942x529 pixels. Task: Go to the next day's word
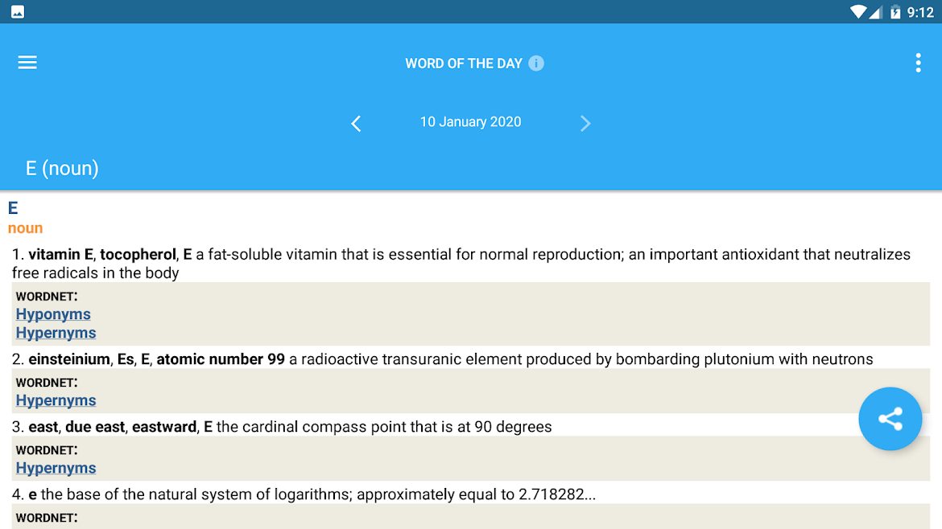tap(585, 123)
